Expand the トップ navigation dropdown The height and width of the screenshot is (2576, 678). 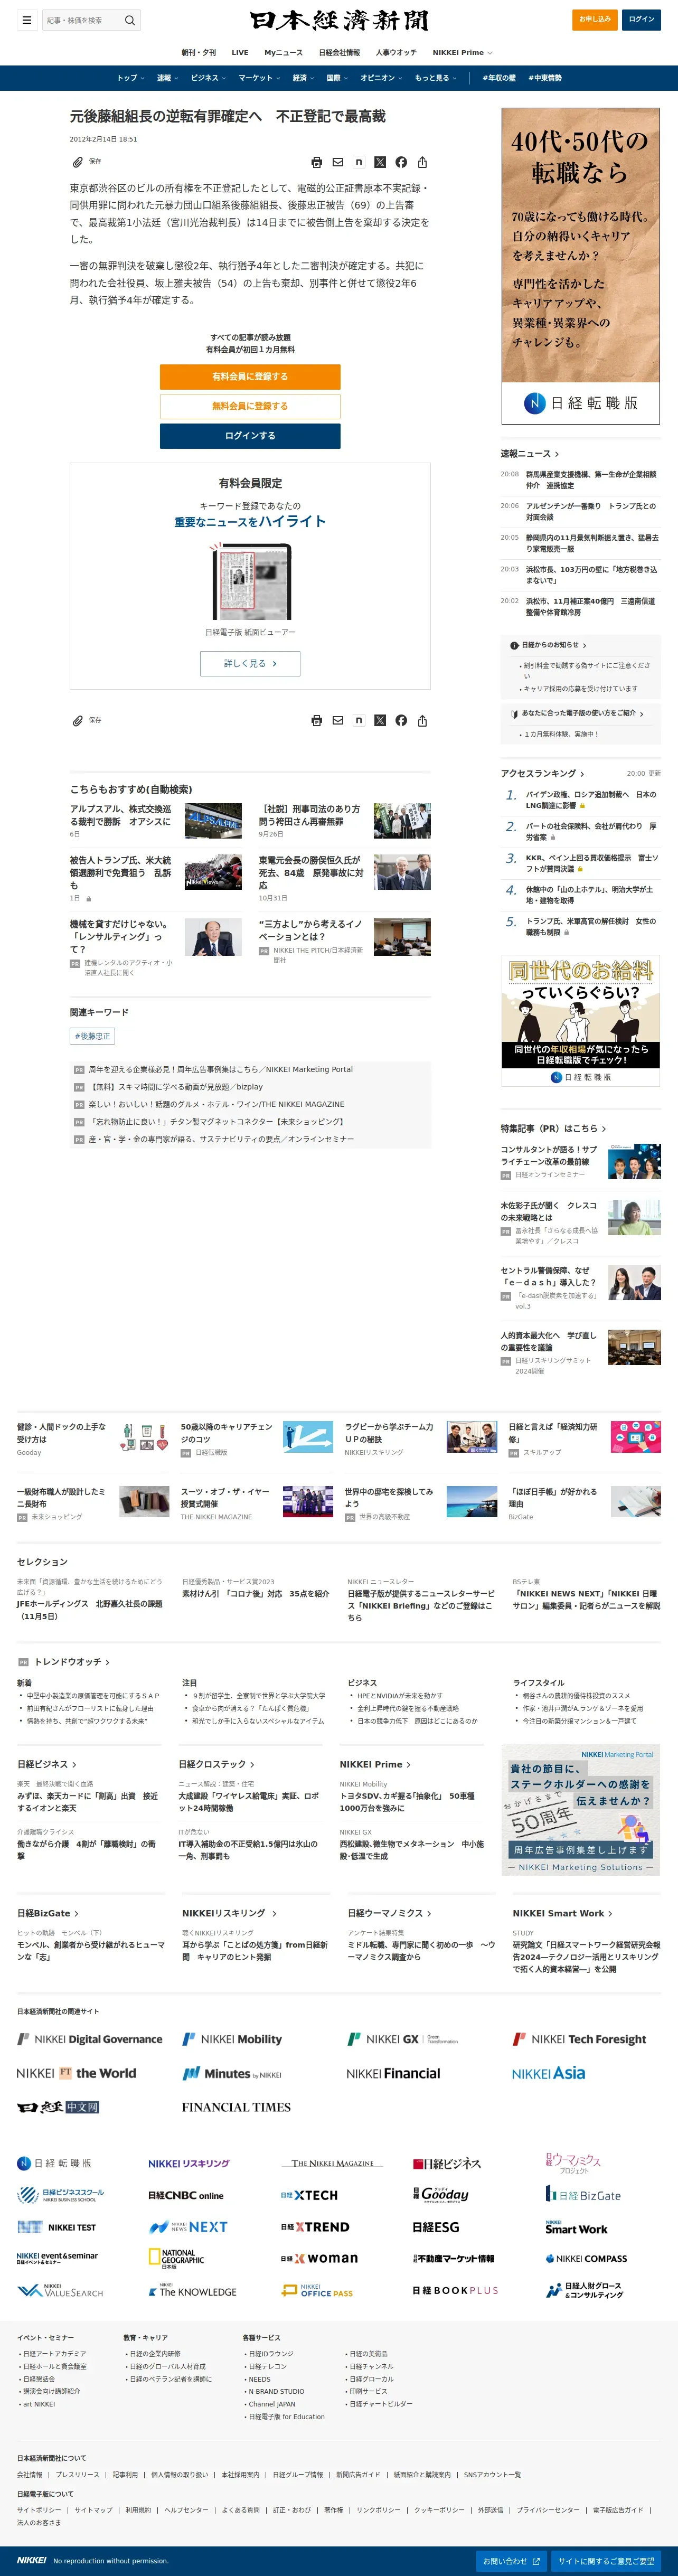click(x=131, y=78)
